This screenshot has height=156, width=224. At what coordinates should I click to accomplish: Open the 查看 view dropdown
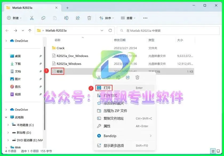coord(128,18)
